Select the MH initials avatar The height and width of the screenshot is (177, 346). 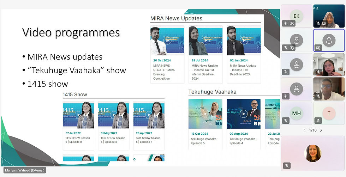[296, 113]
